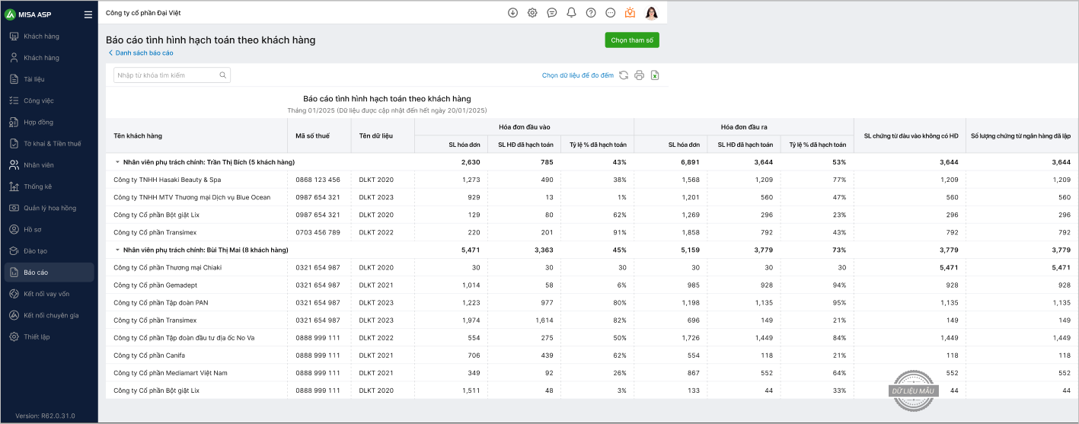The height and width of the screenshot is (424, 1079).
Task: Open the chat message icon
Action: coord(552,13)
